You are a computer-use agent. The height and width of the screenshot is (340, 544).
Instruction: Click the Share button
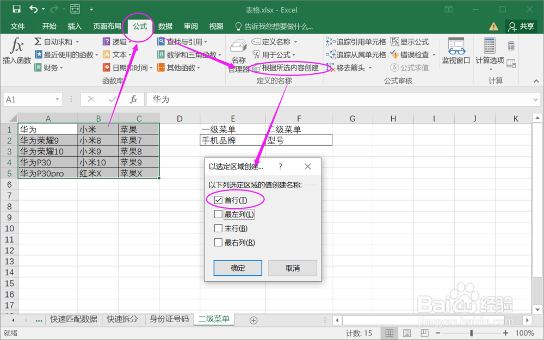pos(522,26)
